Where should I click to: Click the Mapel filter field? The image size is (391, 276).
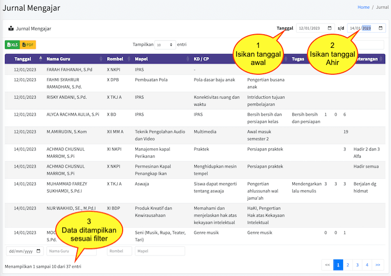(x=160, y=251)
